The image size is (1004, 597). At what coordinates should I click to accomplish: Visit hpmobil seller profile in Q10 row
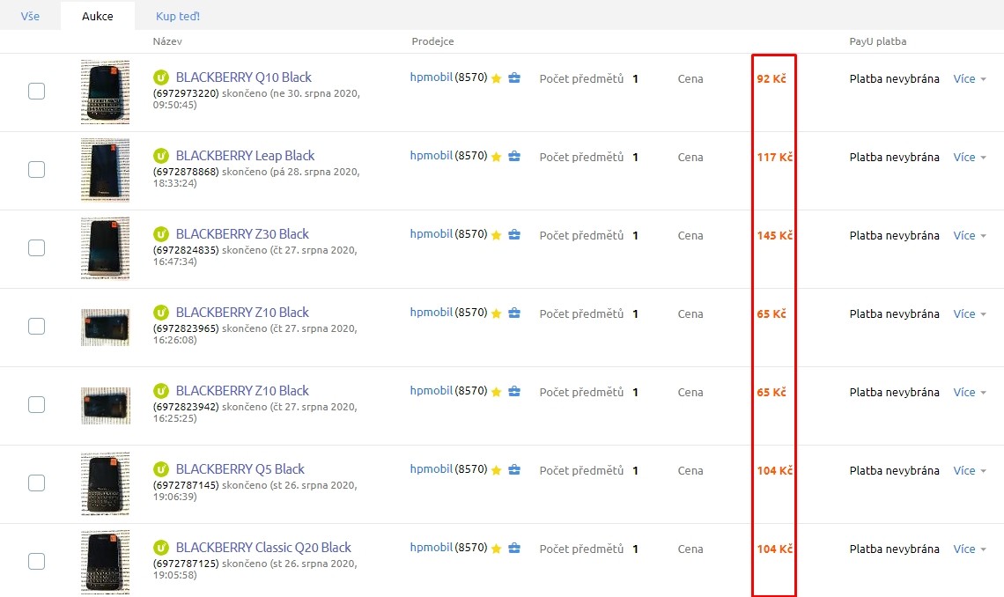click(x=432, y=77)
